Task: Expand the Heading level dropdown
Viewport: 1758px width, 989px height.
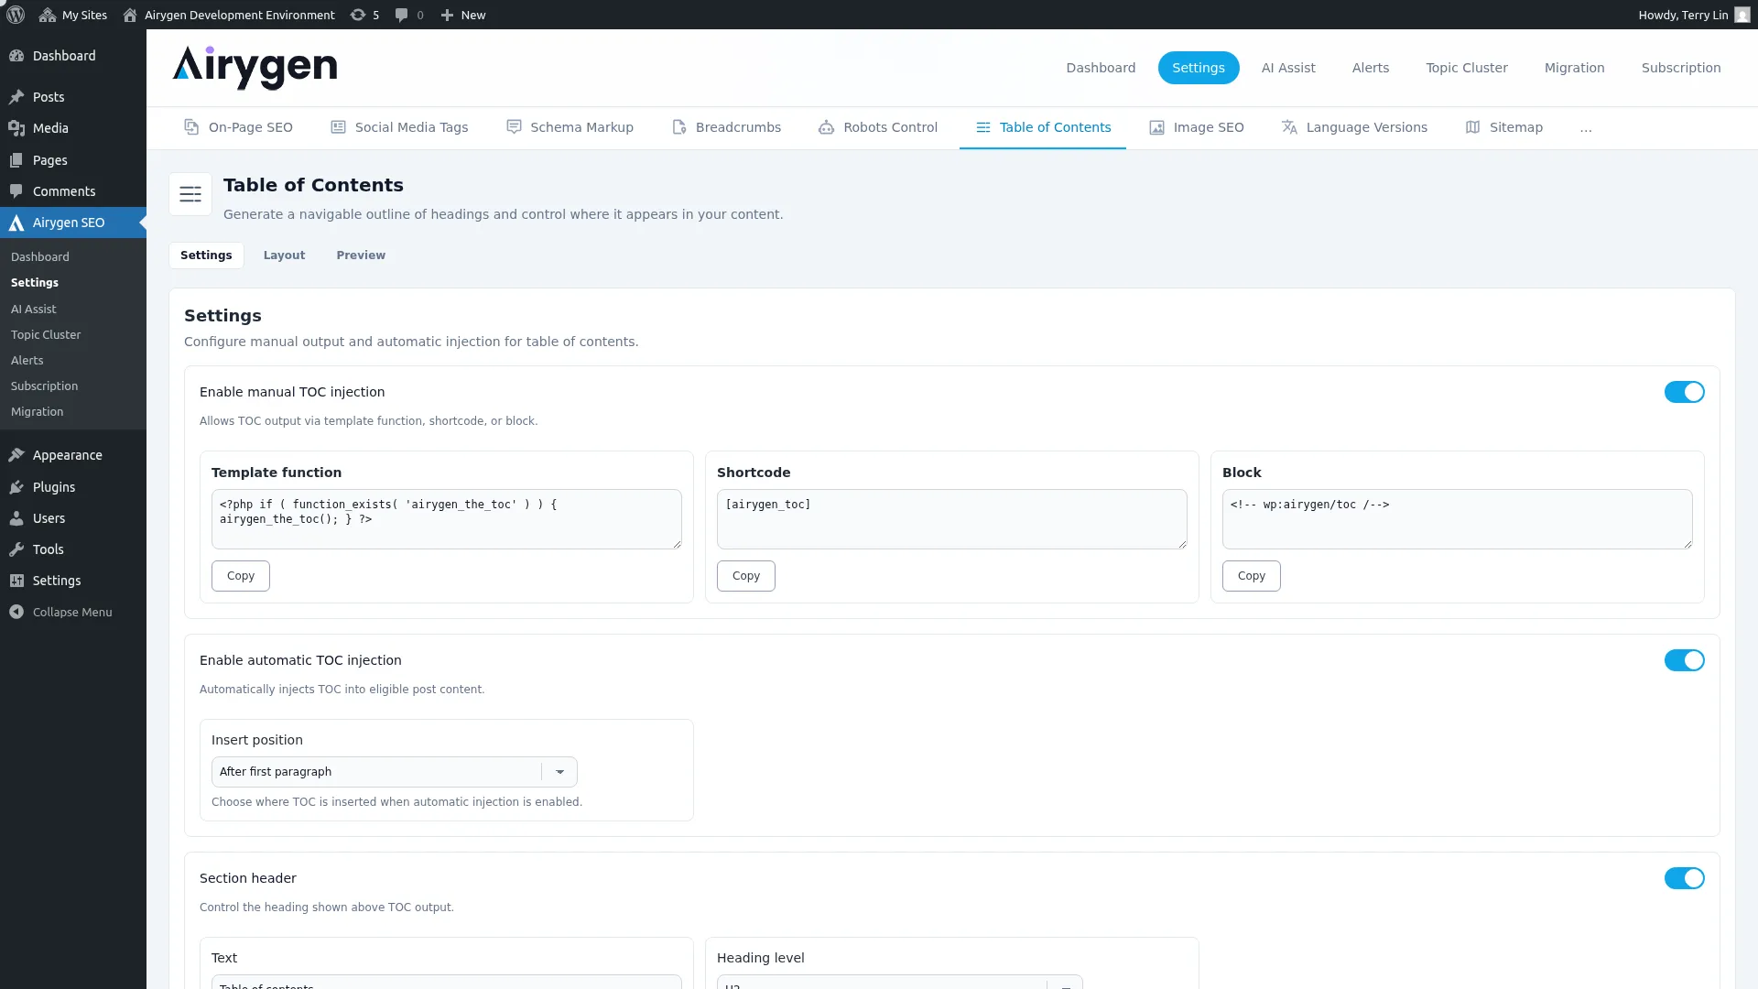Action: 899,982
